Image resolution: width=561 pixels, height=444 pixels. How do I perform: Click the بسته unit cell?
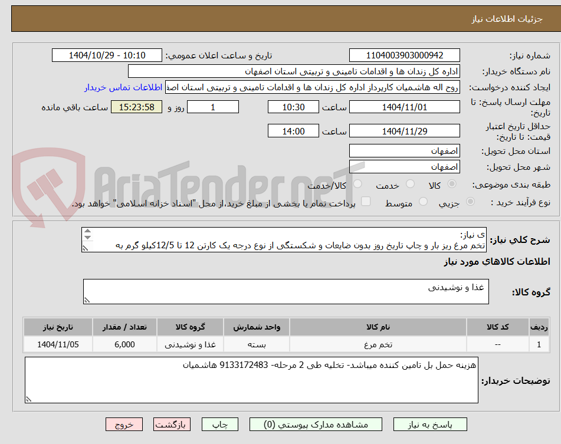[257, 344]
